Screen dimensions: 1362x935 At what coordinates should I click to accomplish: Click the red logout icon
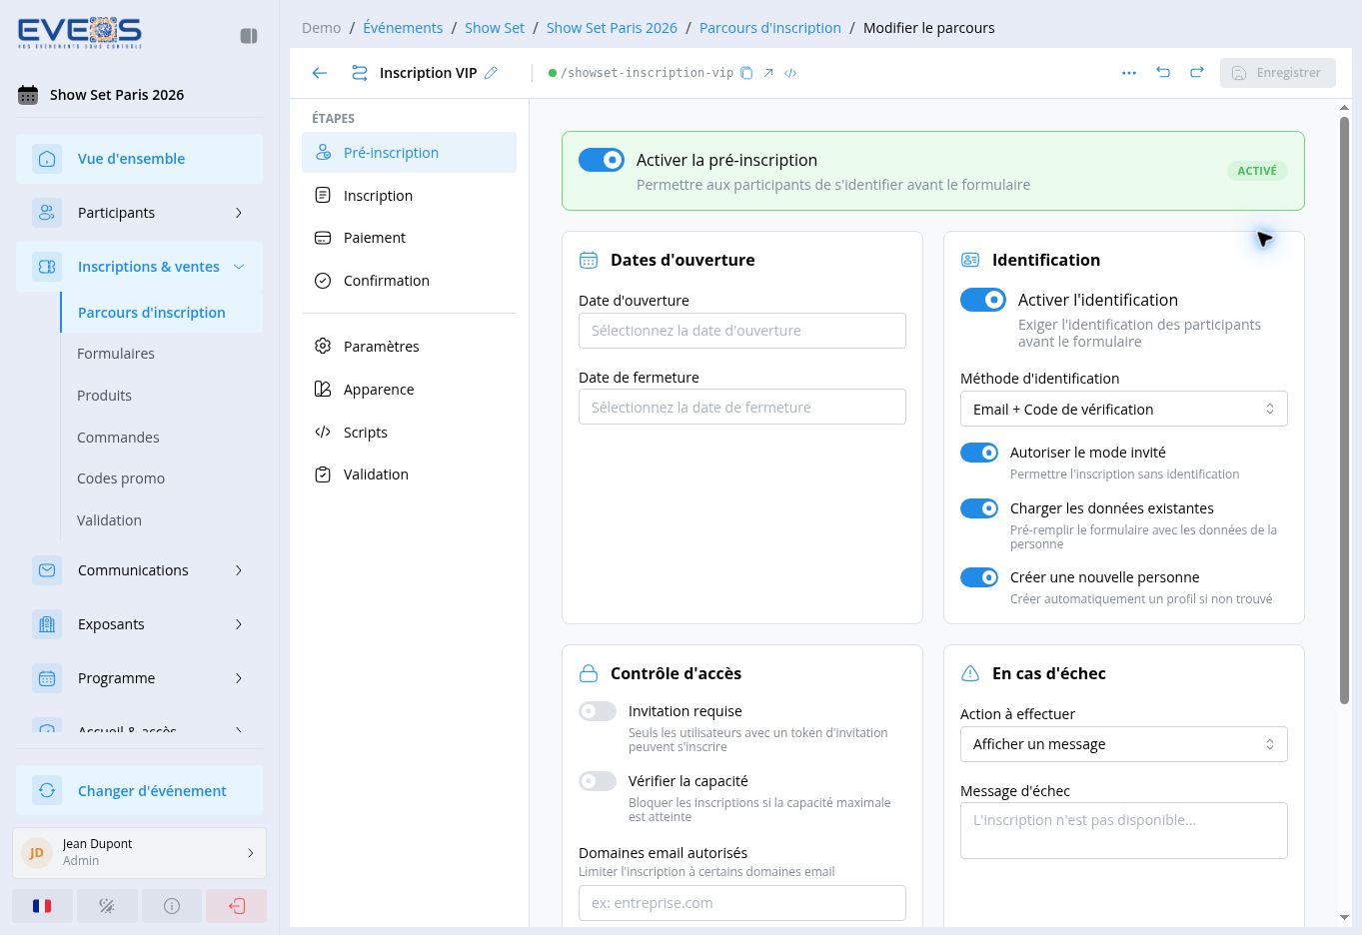[237, 906]
